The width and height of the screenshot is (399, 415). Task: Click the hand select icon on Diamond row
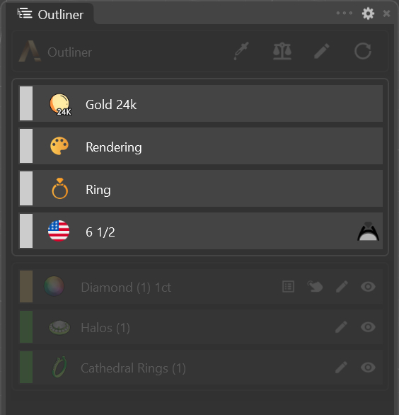coord(315,287)
